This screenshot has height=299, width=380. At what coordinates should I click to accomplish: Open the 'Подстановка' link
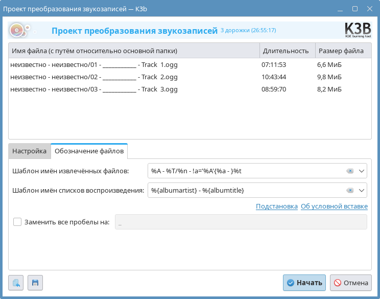(x=276, y=206)
